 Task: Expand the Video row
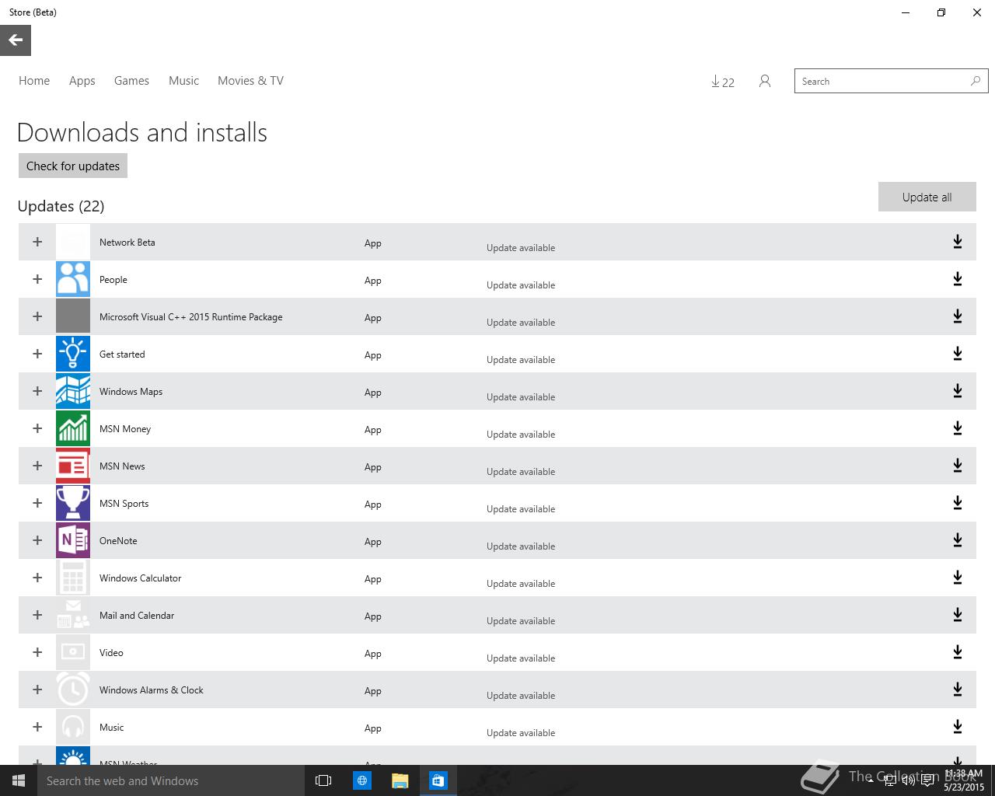pyautogui.click(x=37, y=652)
